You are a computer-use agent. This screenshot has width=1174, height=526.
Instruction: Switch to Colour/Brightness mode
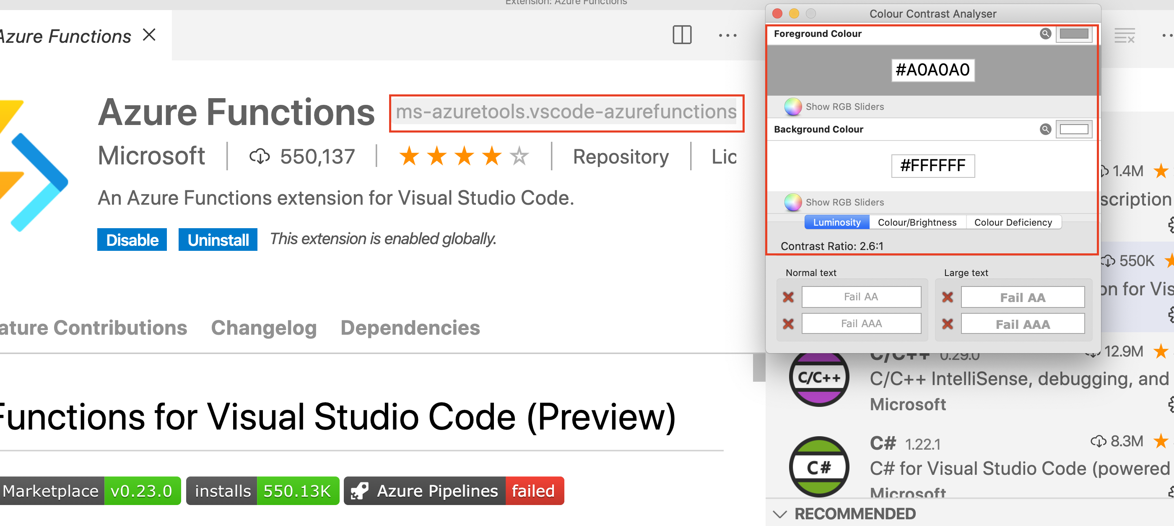tap(917, 222)
